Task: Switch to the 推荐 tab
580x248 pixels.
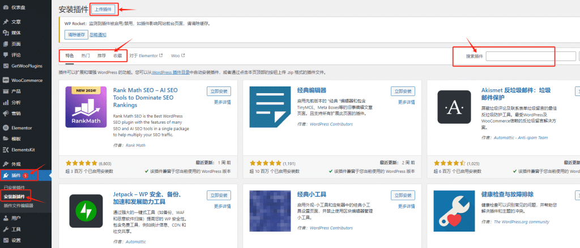Action: tap(102, 56)
